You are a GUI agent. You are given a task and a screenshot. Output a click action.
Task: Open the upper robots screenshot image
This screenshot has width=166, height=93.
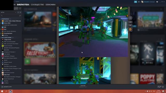tap(93, 32)
